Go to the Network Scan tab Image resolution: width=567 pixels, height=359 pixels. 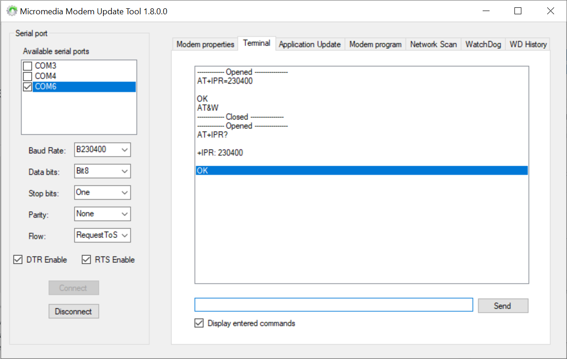click(x=433, y=44)
